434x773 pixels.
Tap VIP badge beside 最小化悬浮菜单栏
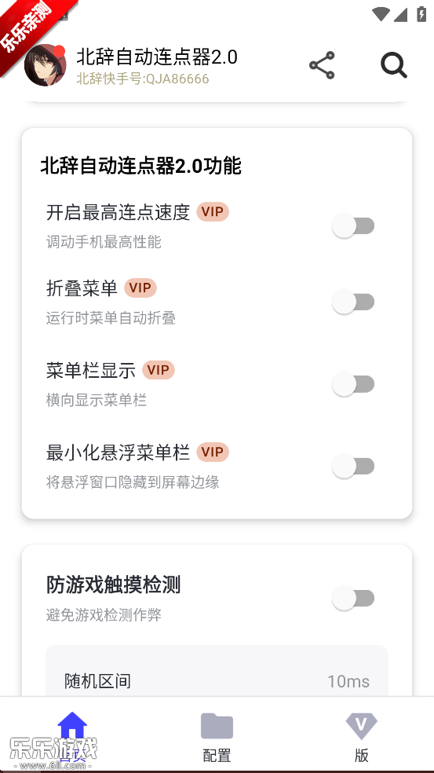pos(213,452)
